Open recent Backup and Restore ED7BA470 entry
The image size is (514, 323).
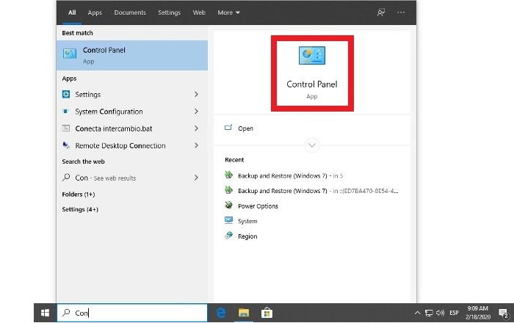318,191
